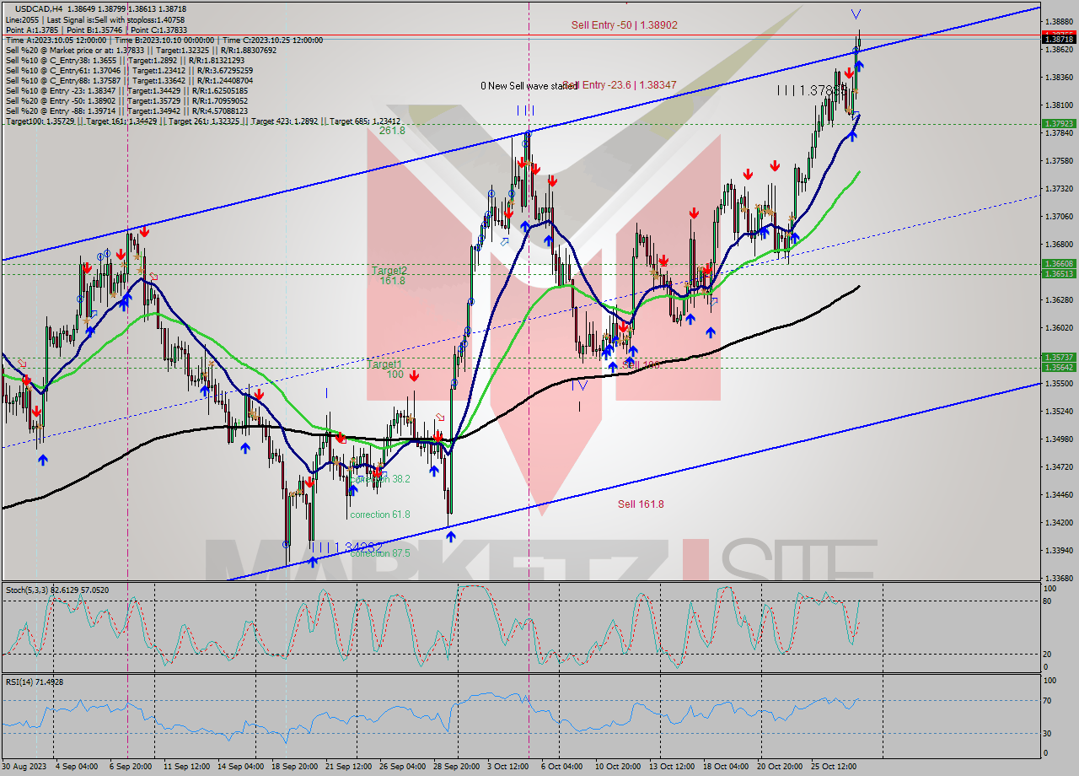Click 'Sell Entry -23.6 | 1.38347' label
Image resolution: width=1079 pixels, height=776 pixels.
[x=621, y=85]
